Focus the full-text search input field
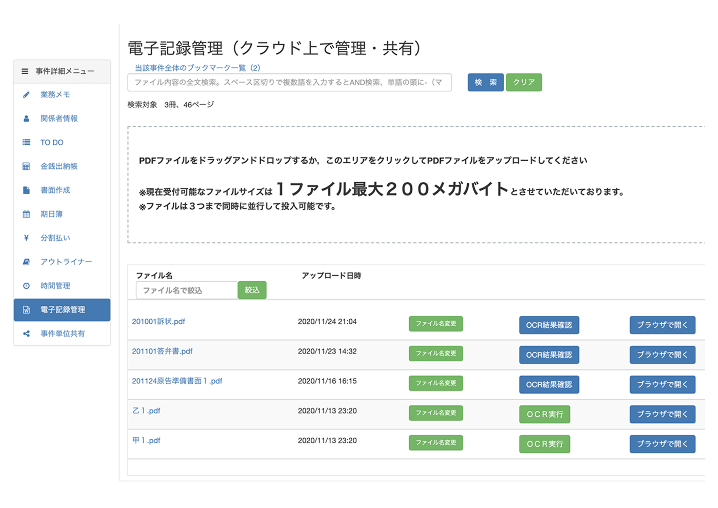718x508 pixels. pyautogui.click(x=289, y=82)
